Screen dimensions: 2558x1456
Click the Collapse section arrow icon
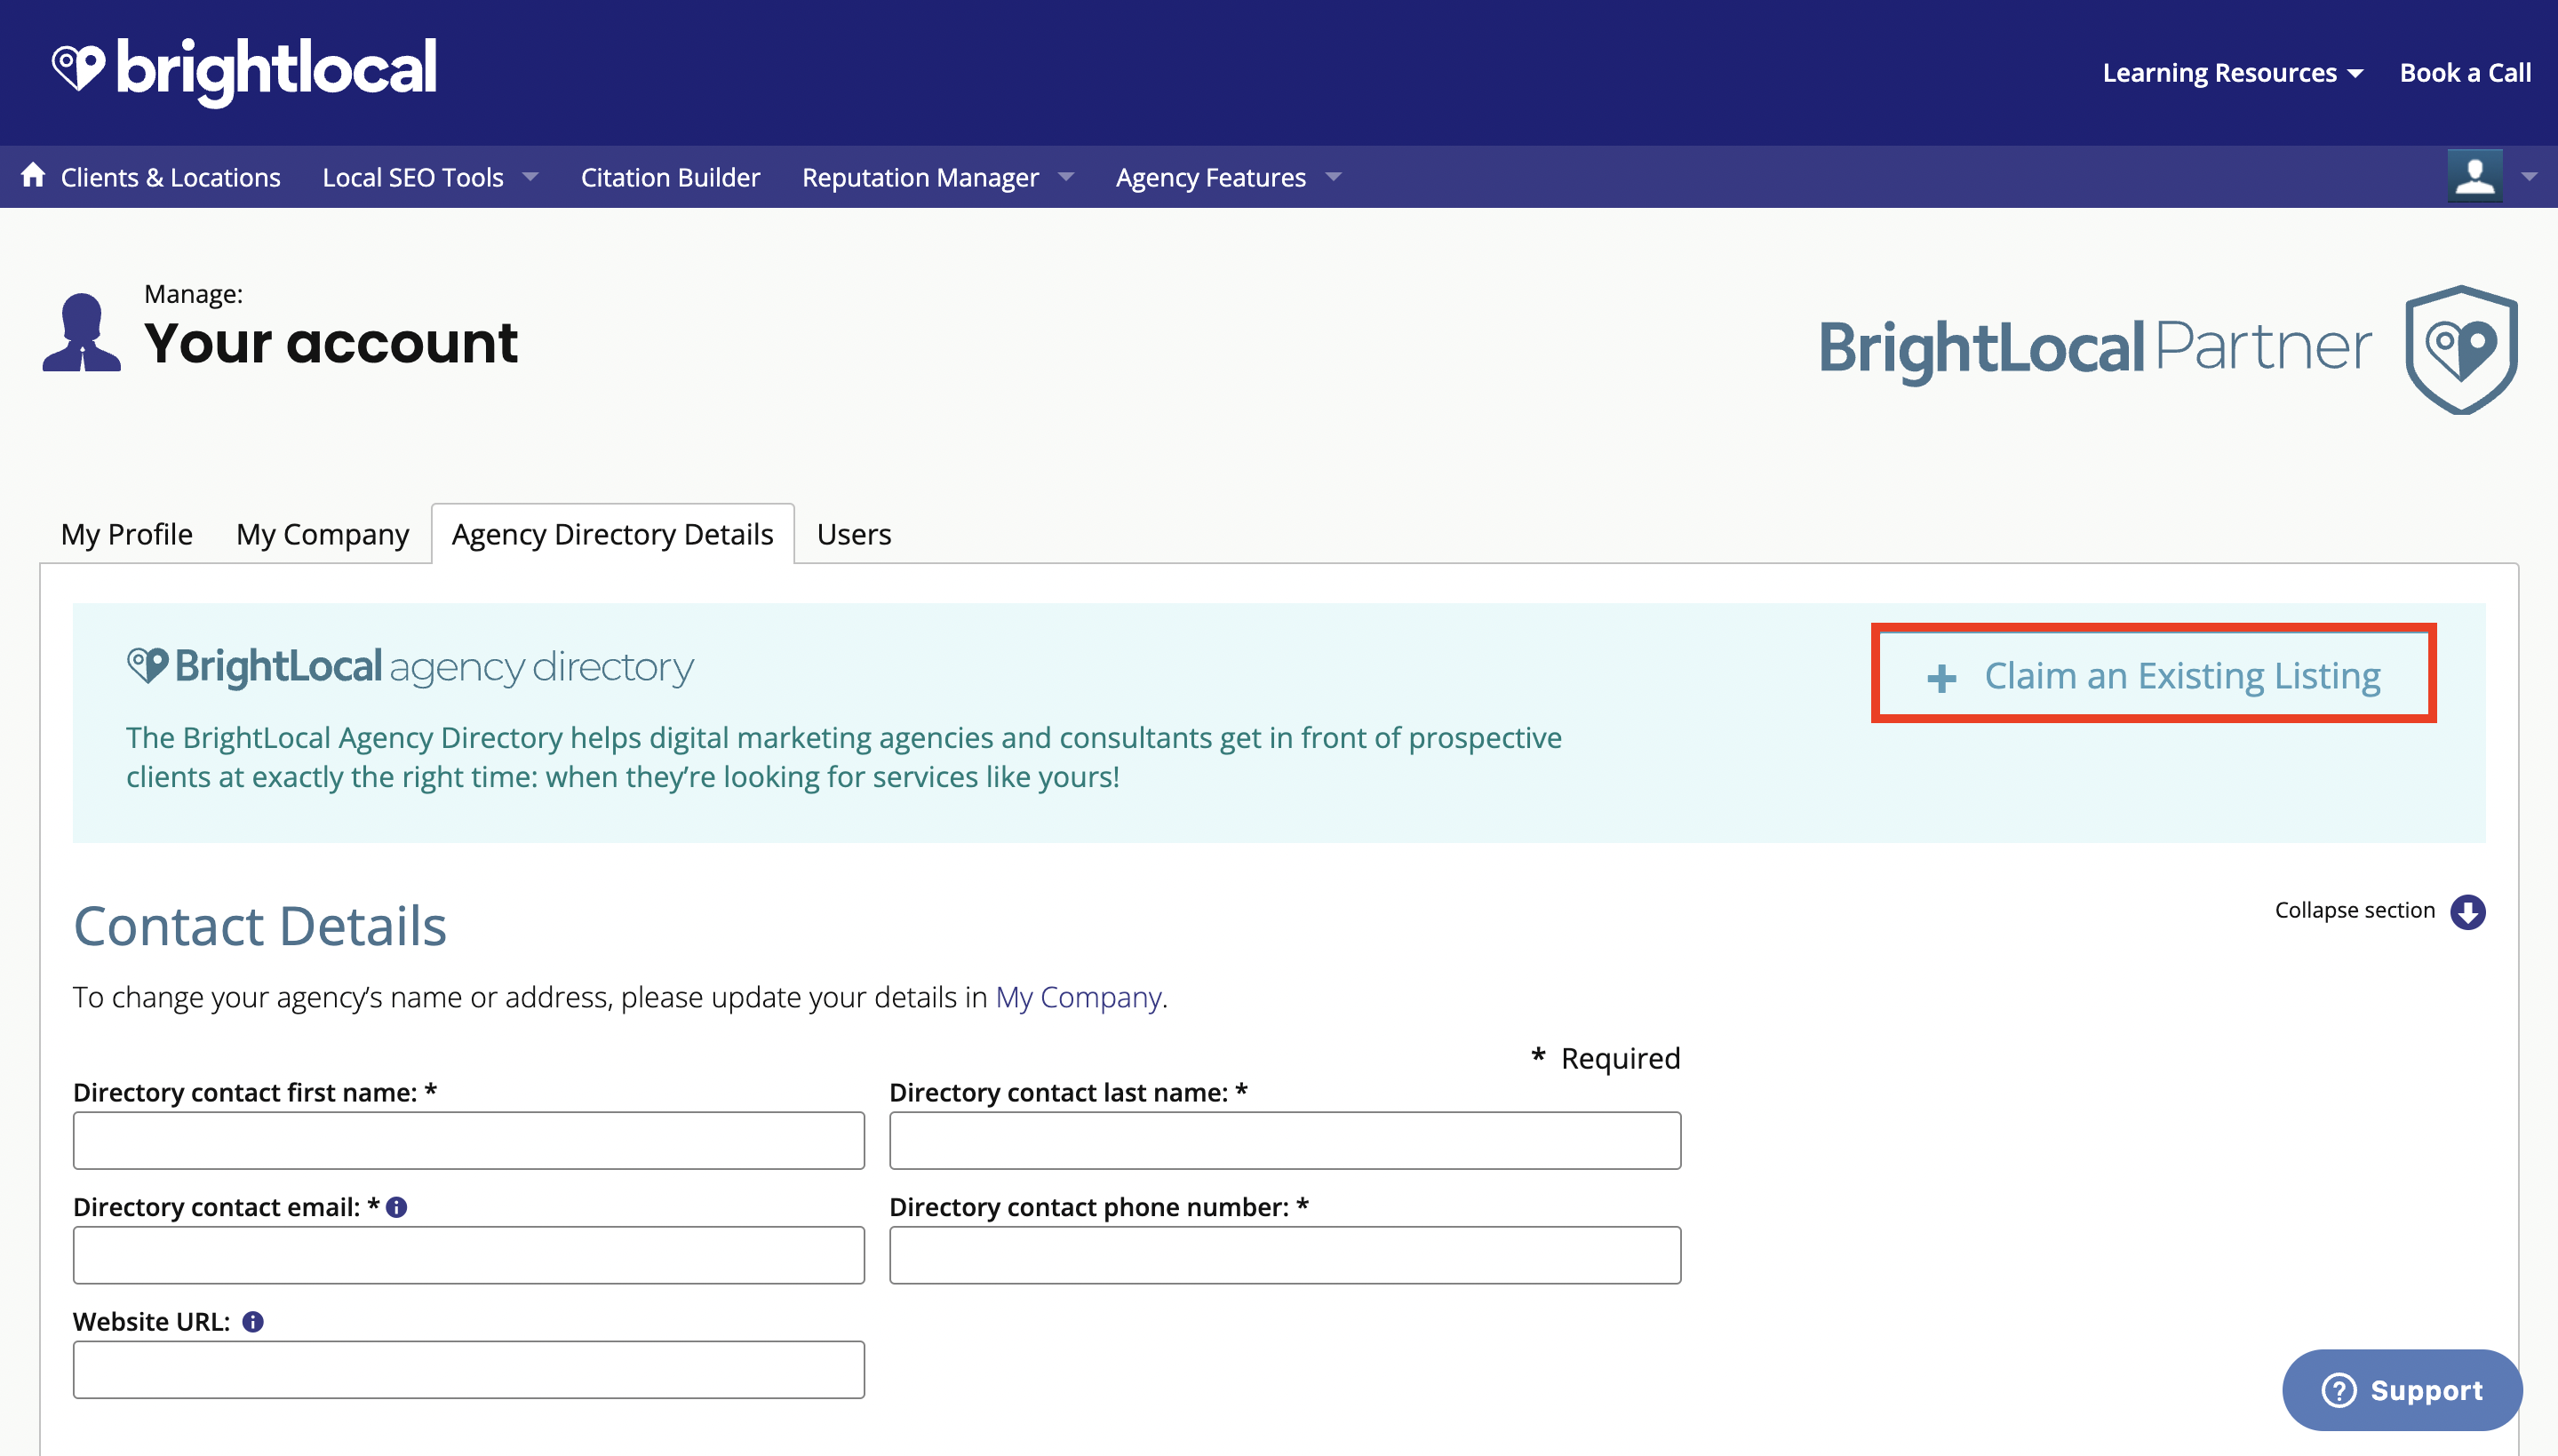(x=2467, y=911)
